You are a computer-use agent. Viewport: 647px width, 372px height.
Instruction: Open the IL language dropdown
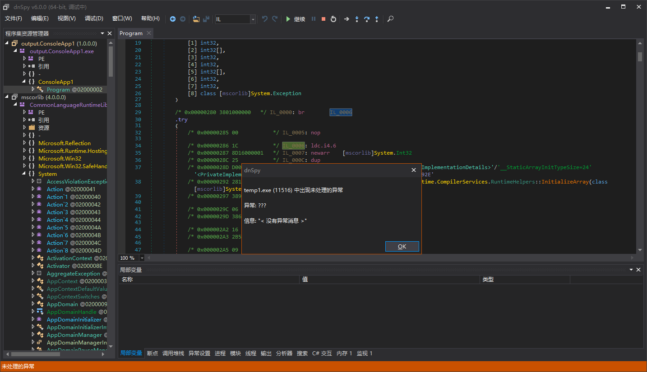coord(253,19)
